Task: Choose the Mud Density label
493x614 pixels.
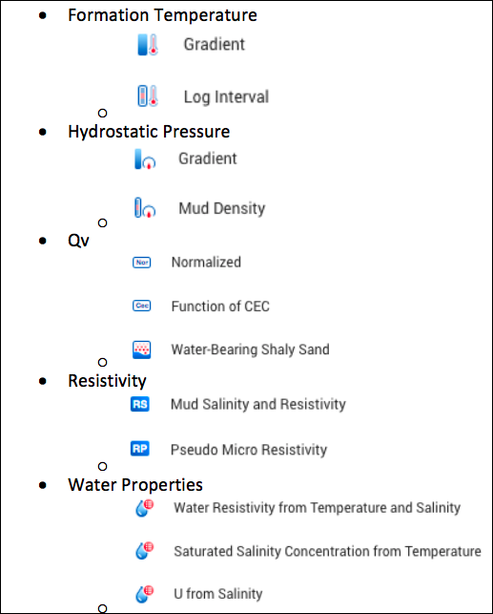Action: click(x=221, y=208)
